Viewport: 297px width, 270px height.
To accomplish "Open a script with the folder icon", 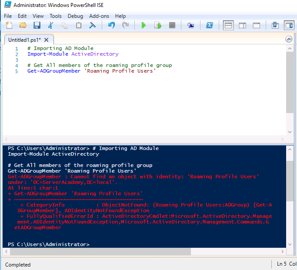I will (x=23, y=26).
